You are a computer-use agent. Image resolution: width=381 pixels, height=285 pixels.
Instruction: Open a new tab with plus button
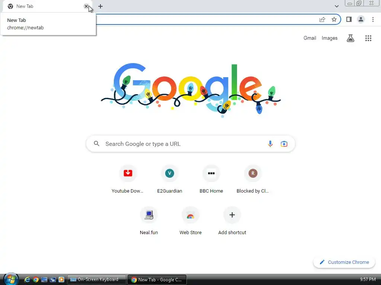tap(100, 7)
